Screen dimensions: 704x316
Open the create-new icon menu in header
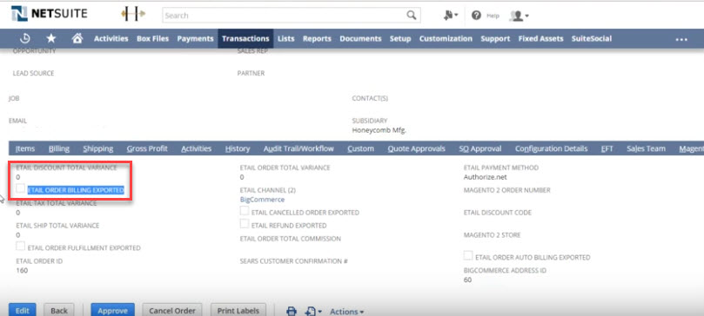pyautogui.click(x=451, y=16)
